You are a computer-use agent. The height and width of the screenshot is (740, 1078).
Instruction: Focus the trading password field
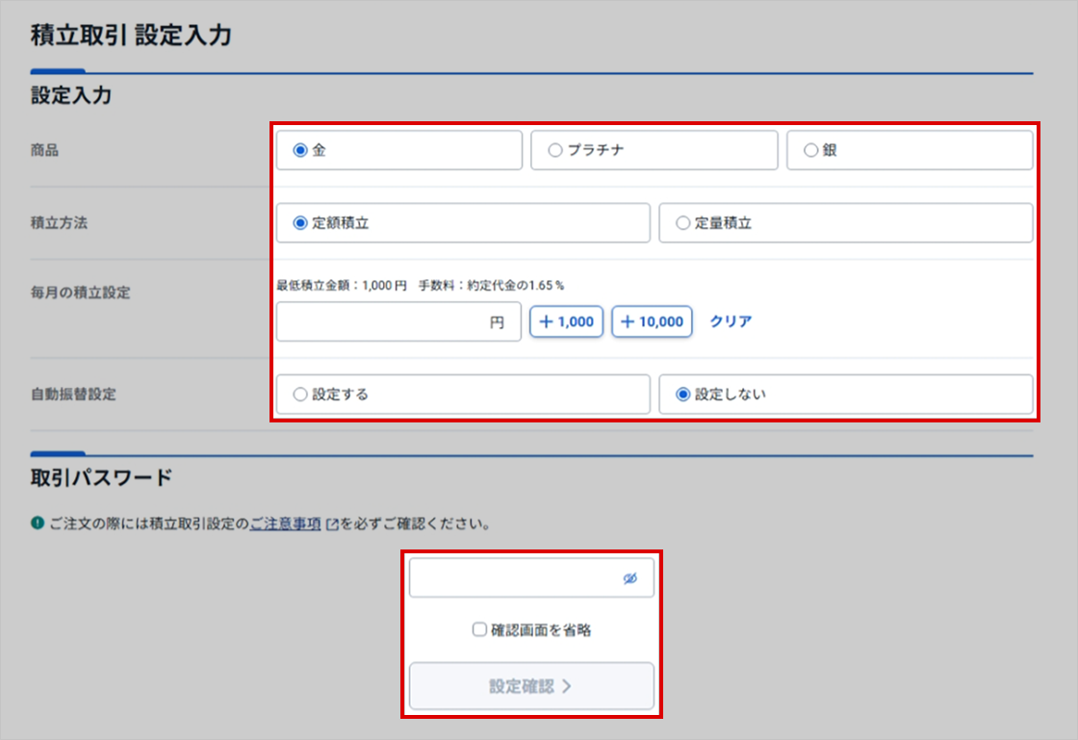pyautogui.click(x=515, y=578)
